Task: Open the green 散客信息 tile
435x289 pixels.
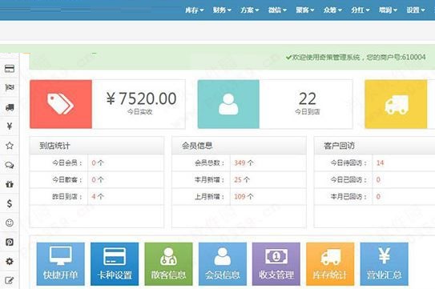Action: tap(168, 263)
